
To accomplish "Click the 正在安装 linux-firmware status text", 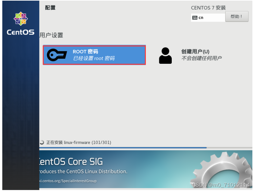I will (x=79, y=143).
